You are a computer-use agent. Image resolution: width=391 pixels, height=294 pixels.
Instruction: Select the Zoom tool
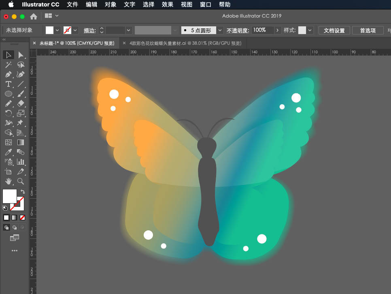coord(21,181)
